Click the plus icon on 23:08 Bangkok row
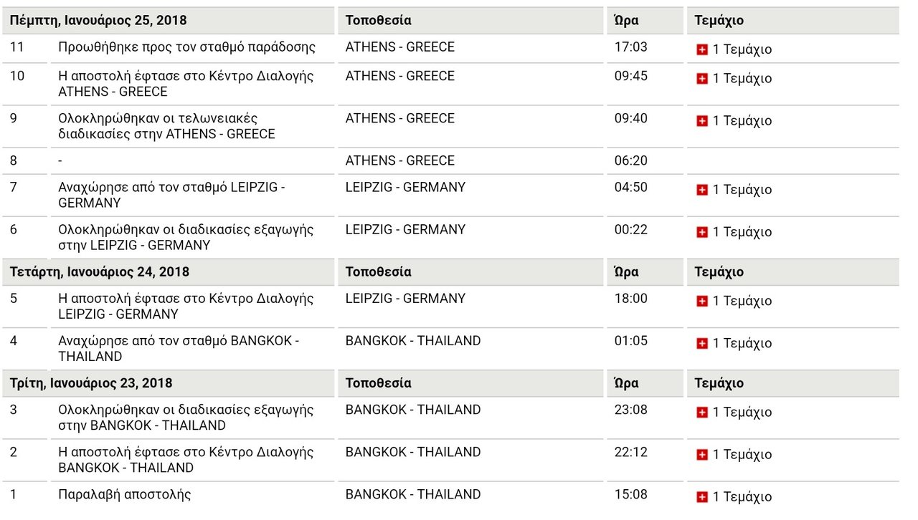918x520 pixels. click(702, 412)
